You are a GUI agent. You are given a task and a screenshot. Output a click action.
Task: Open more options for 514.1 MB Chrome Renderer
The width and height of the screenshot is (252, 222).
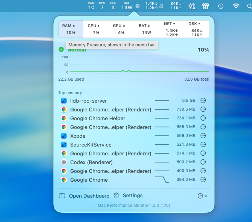203,153
